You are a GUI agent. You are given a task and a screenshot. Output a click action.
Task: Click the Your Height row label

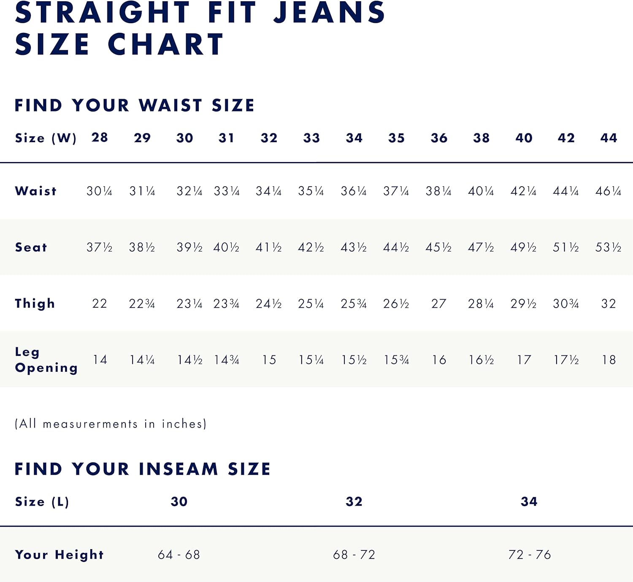pos(60,555)
